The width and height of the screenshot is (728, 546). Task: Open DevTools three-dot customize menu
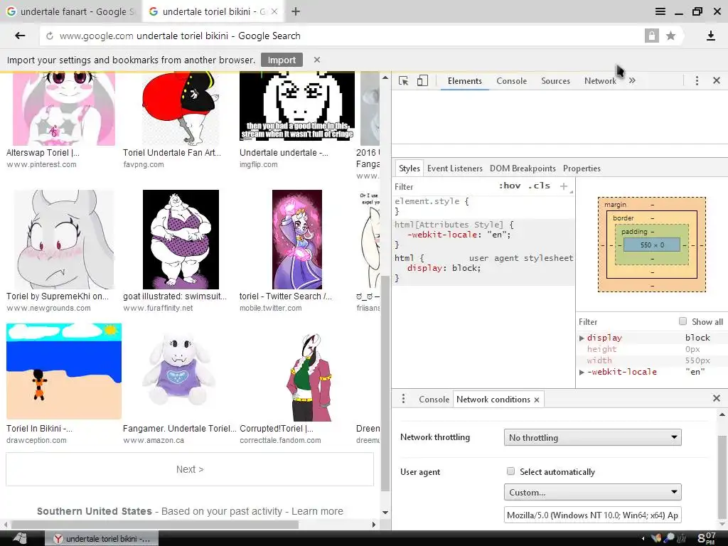point(697,81)
